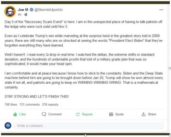Click the Quote double-quotation icon

click(111, 114)
